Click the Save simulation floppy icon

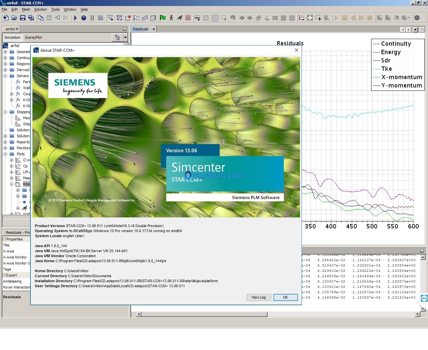tap(23, 18)
